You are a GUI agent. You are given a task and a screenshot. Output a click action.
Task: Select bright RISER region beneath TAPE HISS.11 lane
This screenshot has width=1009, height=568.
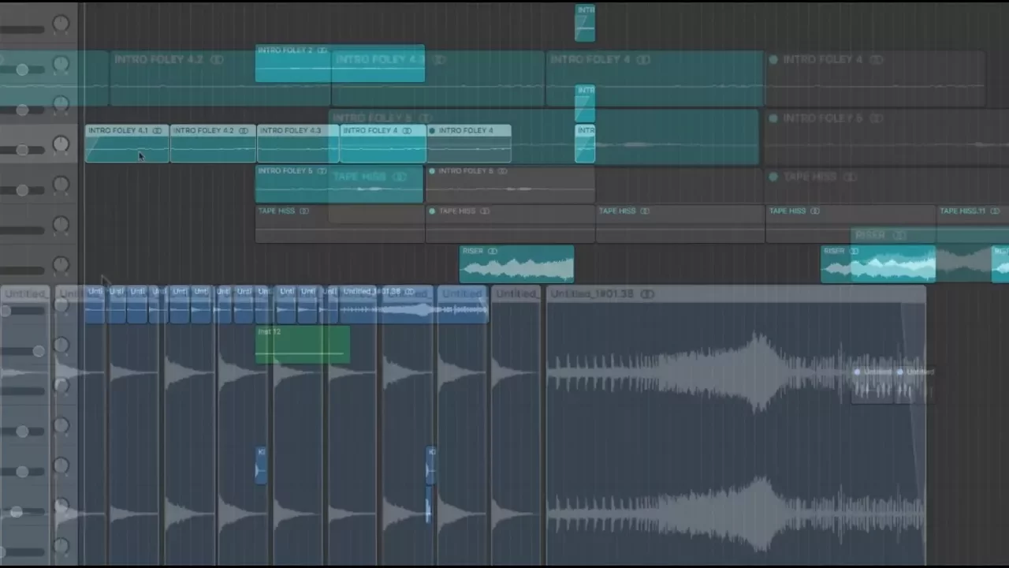click(x=878, y=264)
